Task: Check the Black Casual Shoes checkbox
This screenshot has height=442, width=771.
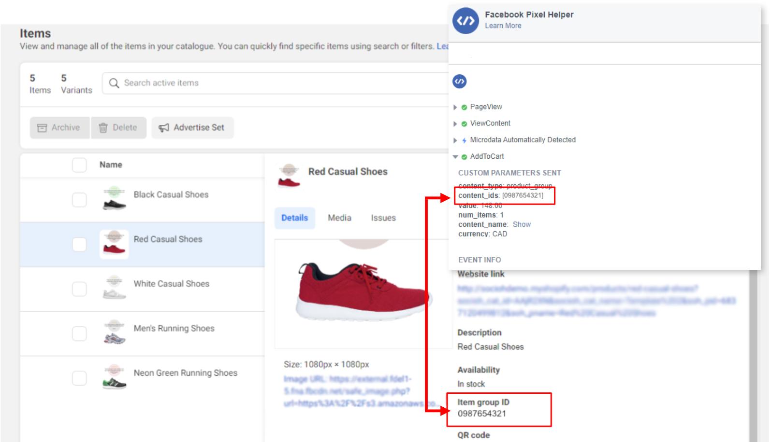Action: (x=79, y=200)
